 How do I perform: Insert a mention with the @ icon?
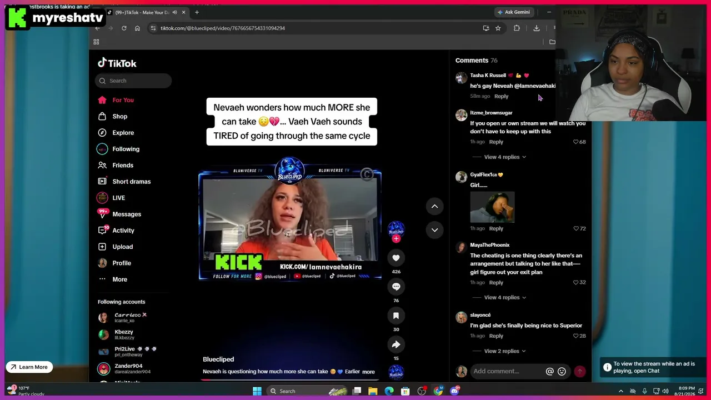[x=550, y=372]
